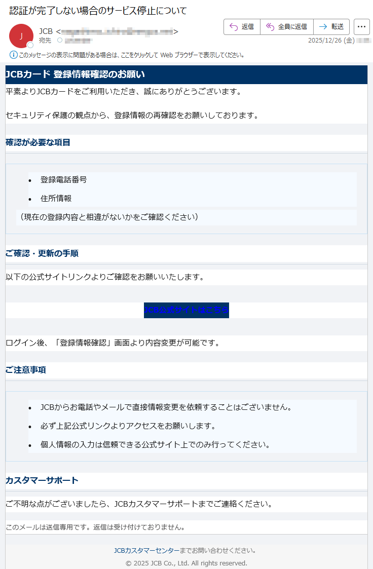Image resolution: width=373 pixels, height=569 pixels.
Task: Click the recipient presence circle beside 宛先
Action: tap(60, 40)
